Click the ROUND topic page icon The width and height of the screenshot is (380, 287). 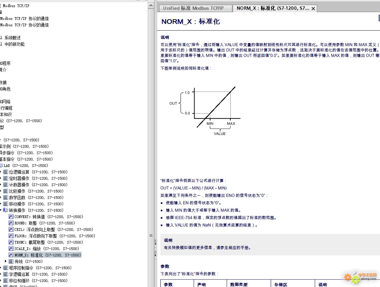11,223
